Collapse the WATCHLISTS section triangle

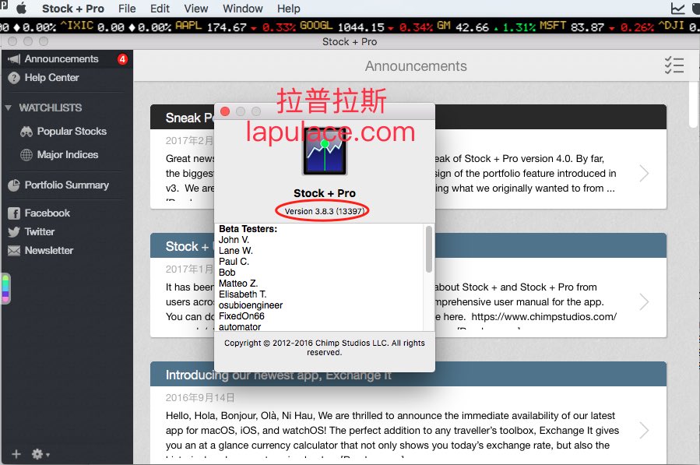(8, 107)
